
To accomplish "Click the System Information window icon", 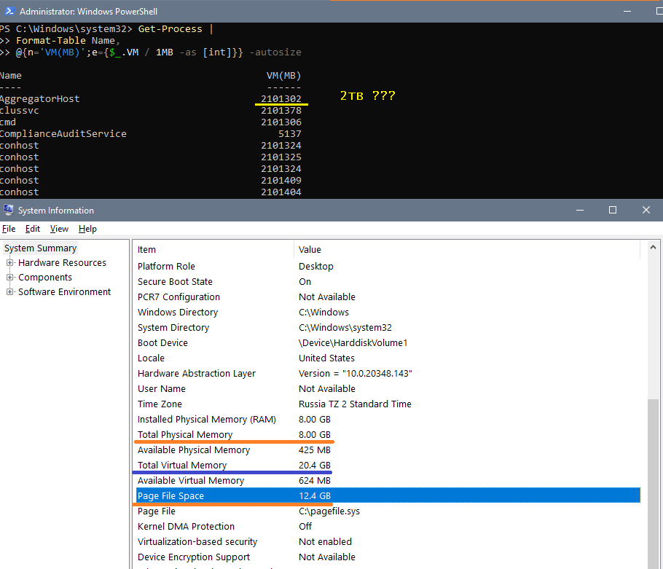I will (x=8, y=211).
